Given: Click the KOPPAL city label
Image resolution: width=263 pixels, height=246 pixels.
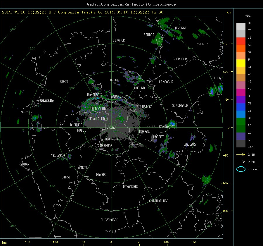Looking at the screenshot, I should coord(144,131).
